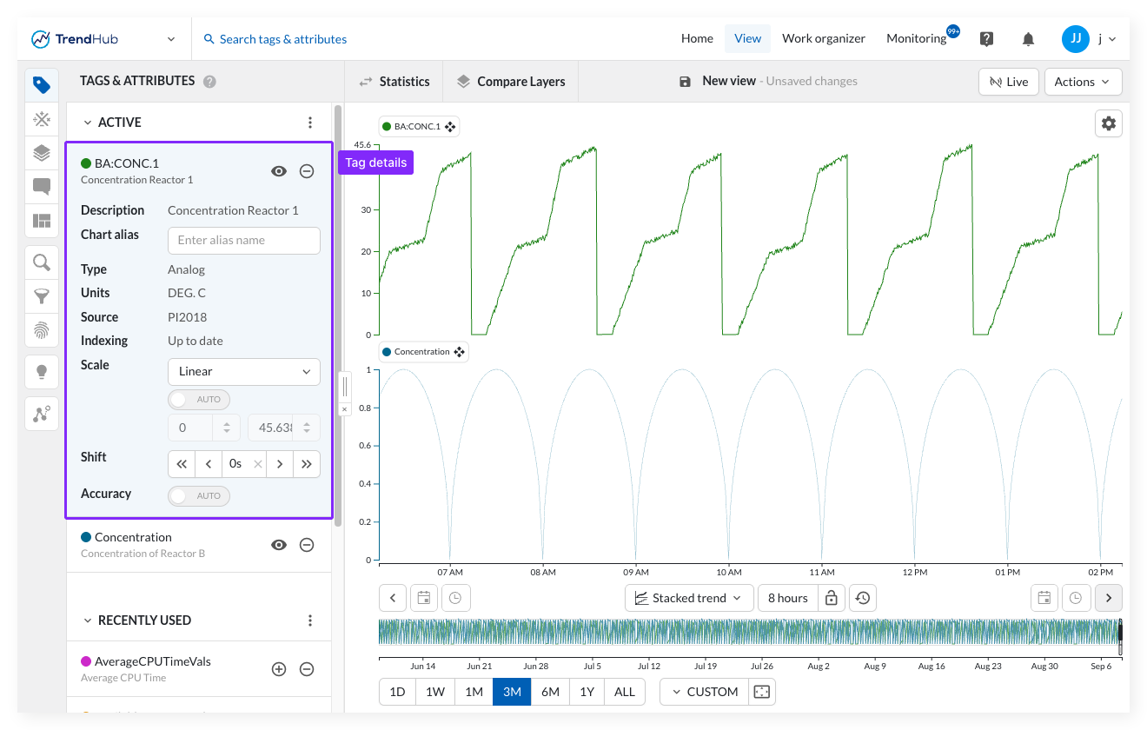Click the chart settings gear icon
Viewport: 1147px width, 730px height.
tap(1109, 123)
